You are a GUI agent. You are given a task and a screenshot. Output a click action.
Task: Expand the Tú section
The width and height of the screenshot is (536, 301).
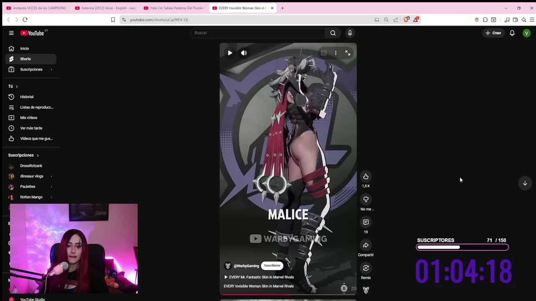[x=13, y=86]
